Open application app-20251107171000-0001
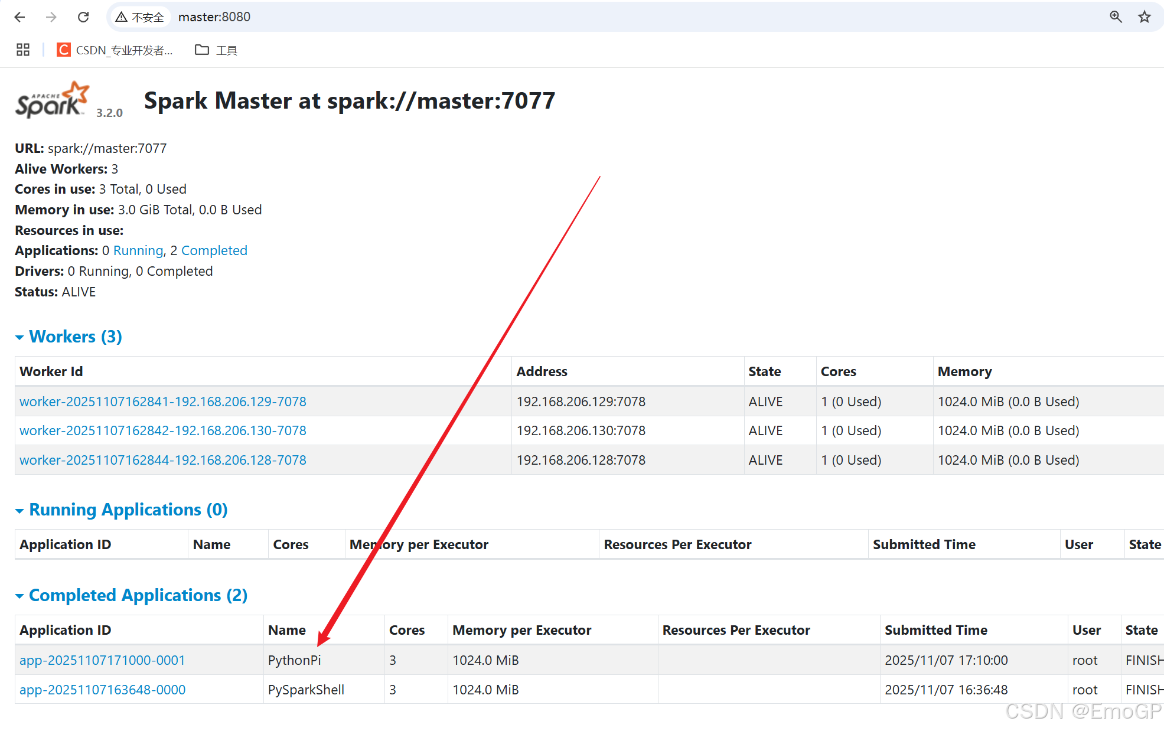1164x731 pixels. click(x=102, y=660)
